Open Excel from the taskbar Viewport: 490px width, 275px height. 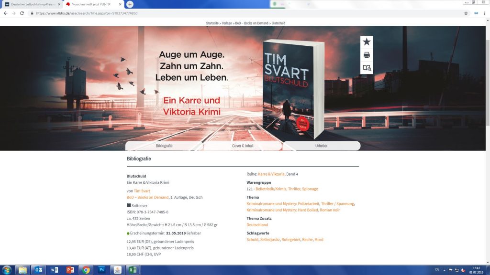pos(133,270)
